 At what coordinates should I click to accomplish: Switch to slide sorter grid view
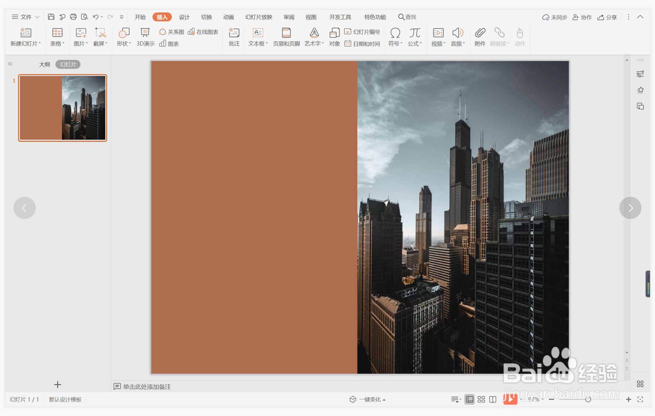(x=481, y=399)
